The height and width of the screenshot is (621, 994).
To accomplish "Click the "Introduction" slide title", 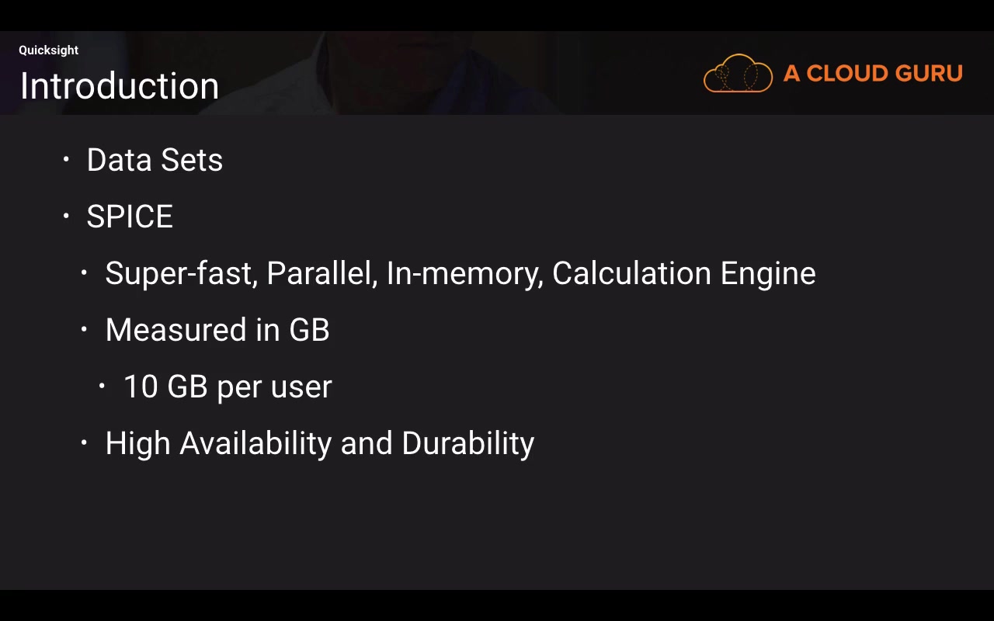I will point(119,85).
